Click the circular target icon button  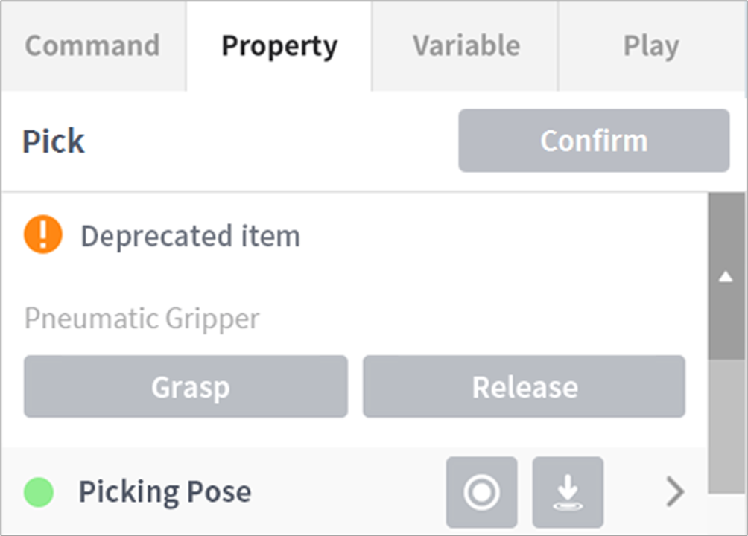(481, 492)
